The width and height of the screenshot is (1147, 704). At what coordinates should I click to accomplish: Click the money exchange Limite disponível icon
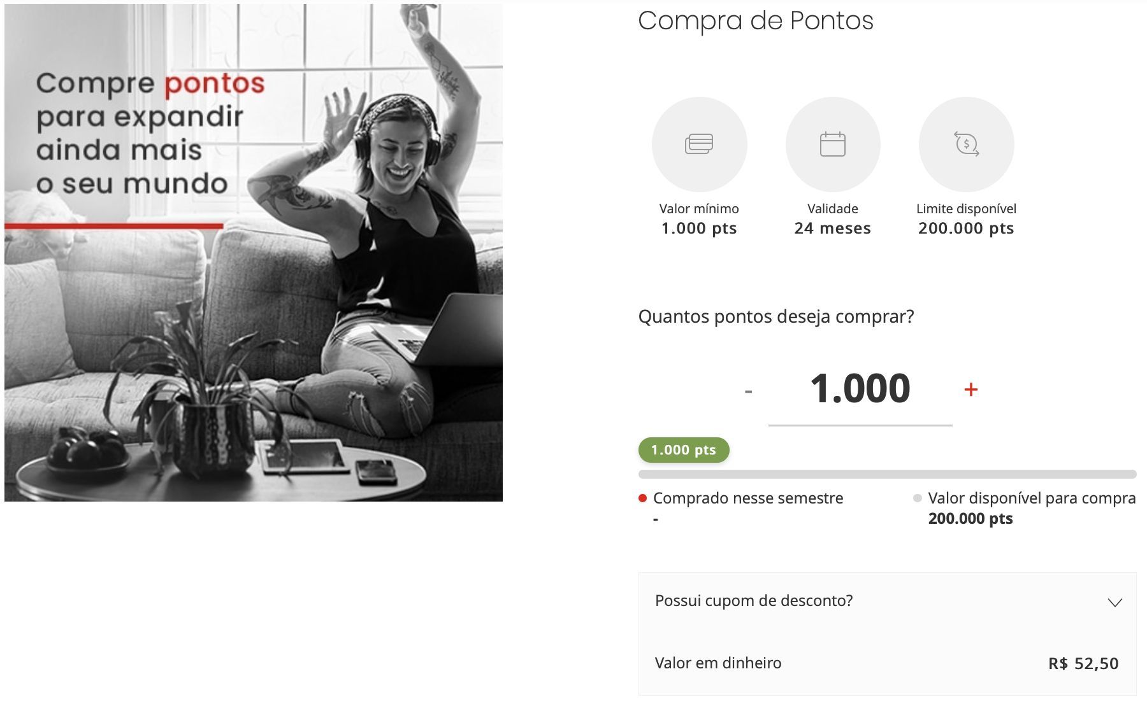tap(966, 144)
